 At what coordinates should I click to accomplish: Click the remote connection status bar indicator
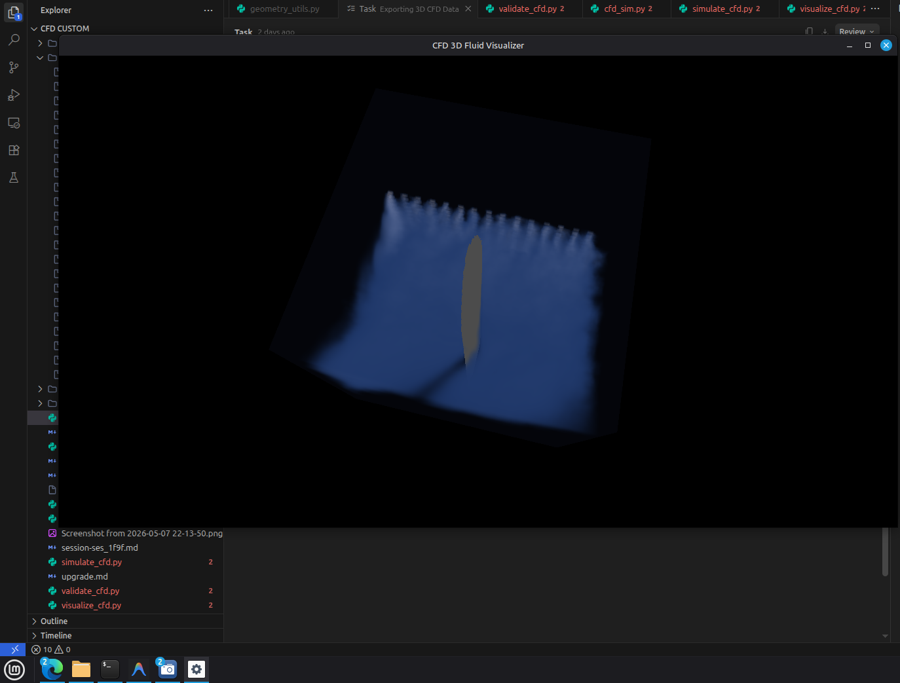click(x=13, y=650)
